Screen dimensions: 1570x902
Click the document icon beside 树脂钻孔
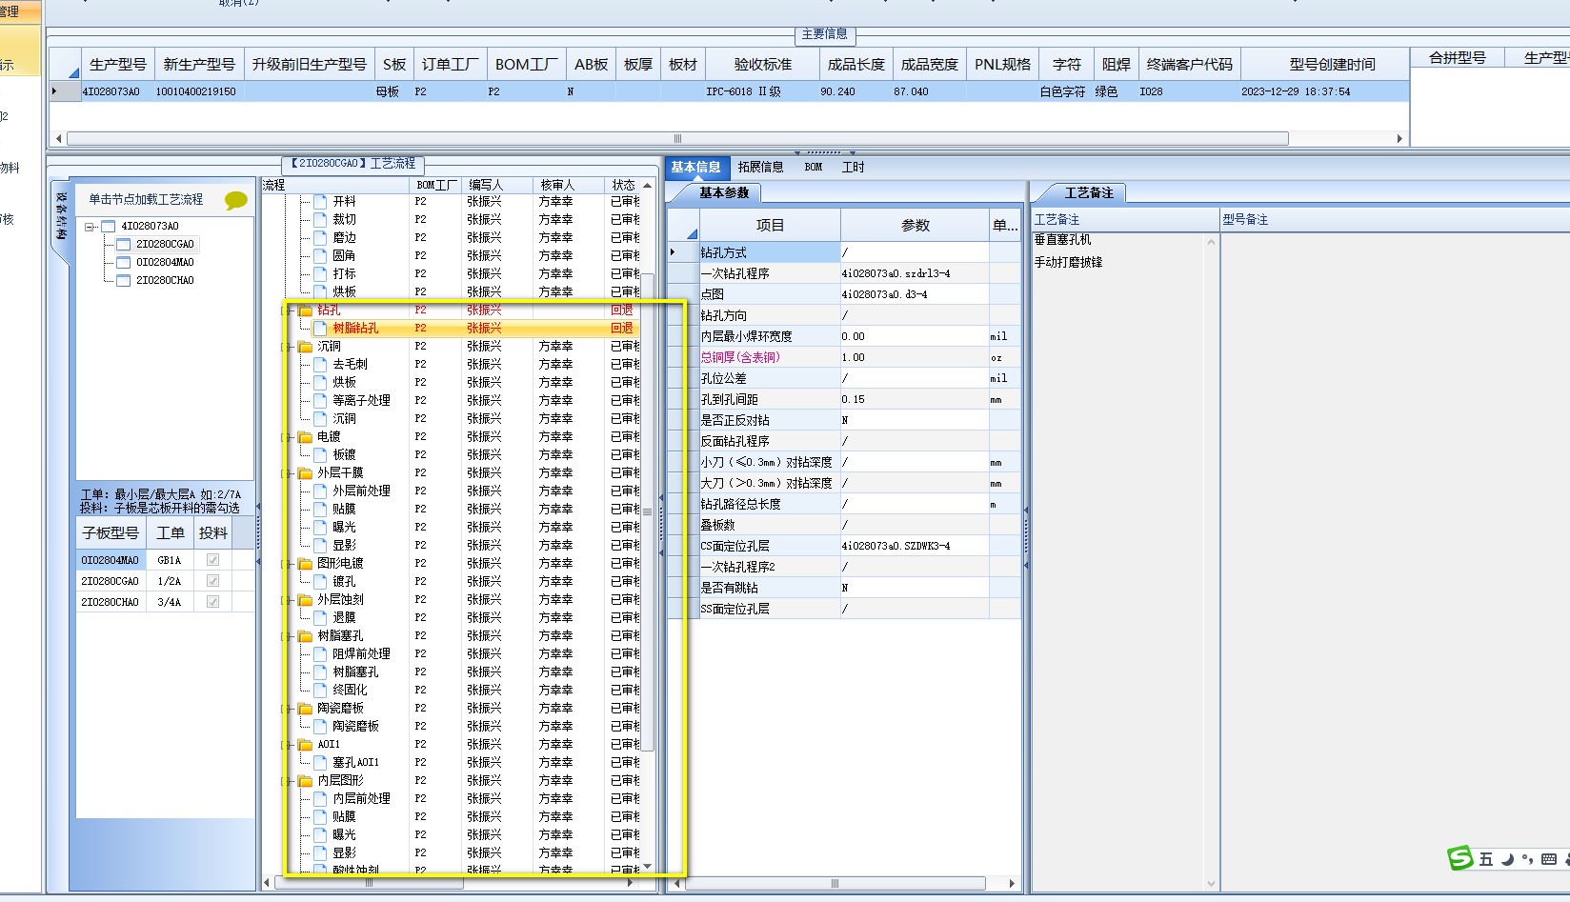(321, 329)
